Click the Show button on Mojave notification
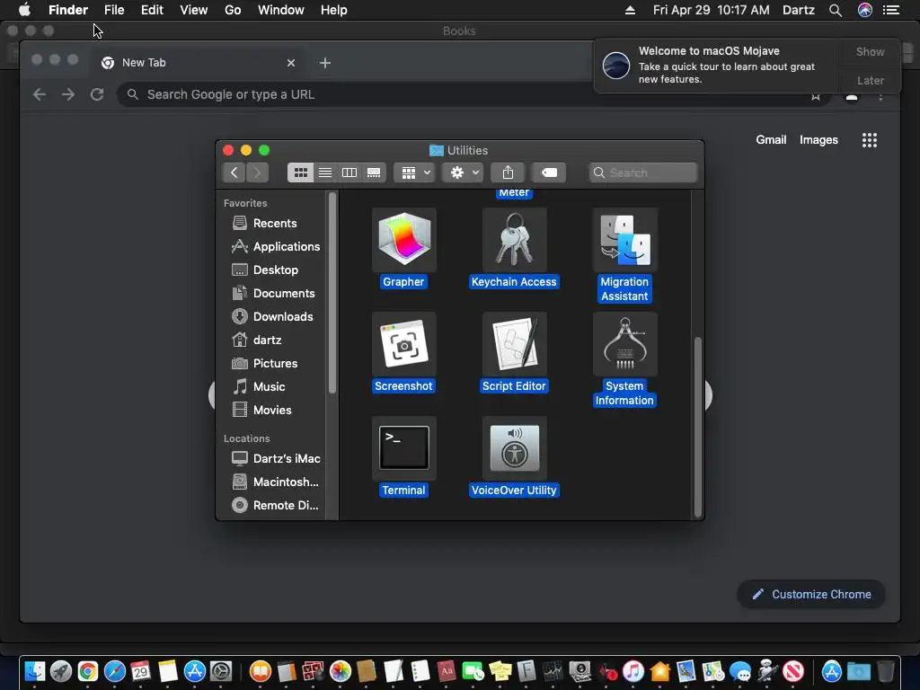This screenshot has width=920, height=690. (x=870, y=51)
